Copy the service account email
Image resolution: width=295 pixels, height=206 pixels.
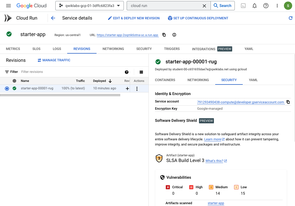[x=288, y=102]
